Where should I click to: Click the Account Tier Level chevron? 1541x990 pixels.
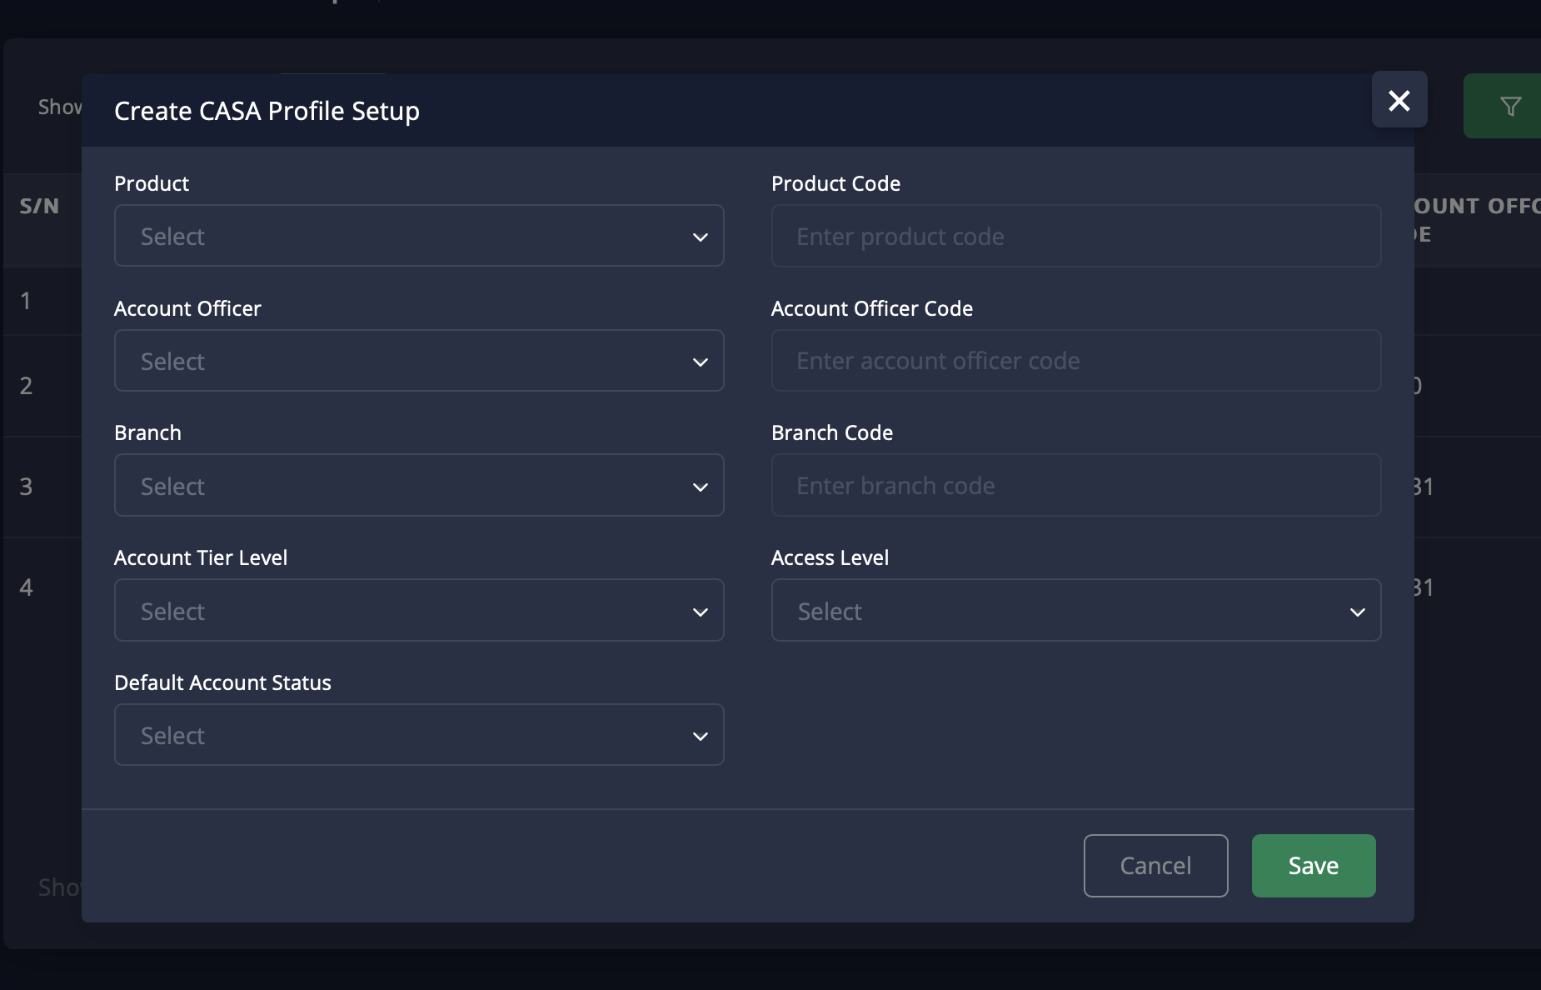click(x=700, y=612)
